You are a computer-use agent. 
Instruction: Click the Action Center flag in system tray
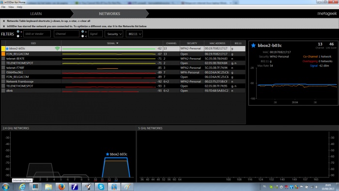point(302,187)
